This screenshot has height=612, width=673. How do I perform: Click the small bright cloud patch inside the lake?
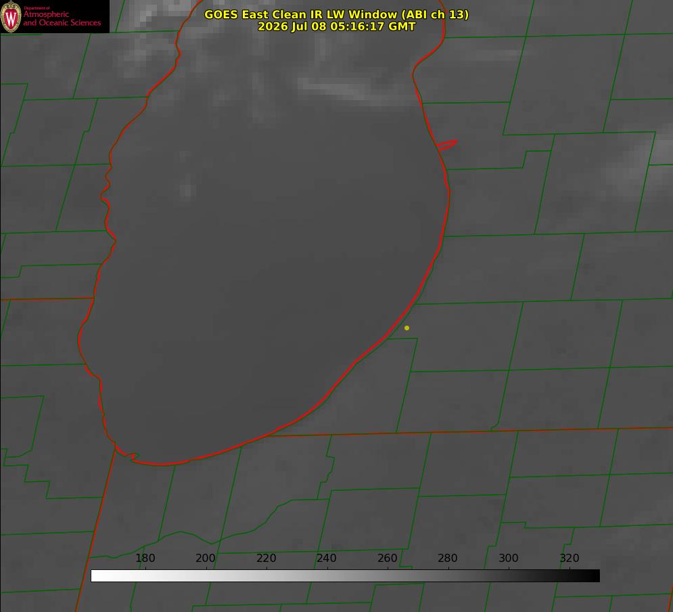[186, 190]
